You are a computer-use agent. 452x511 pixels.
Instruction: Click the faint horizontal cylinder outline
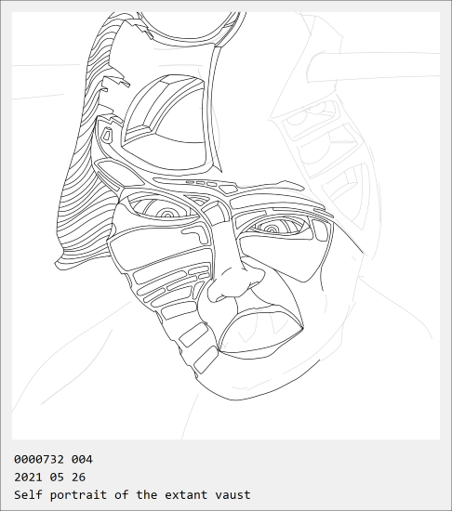373,67
